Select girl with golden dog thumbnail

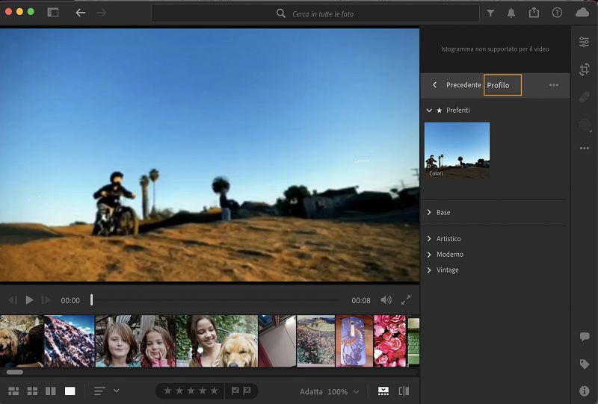click(217, 341)
